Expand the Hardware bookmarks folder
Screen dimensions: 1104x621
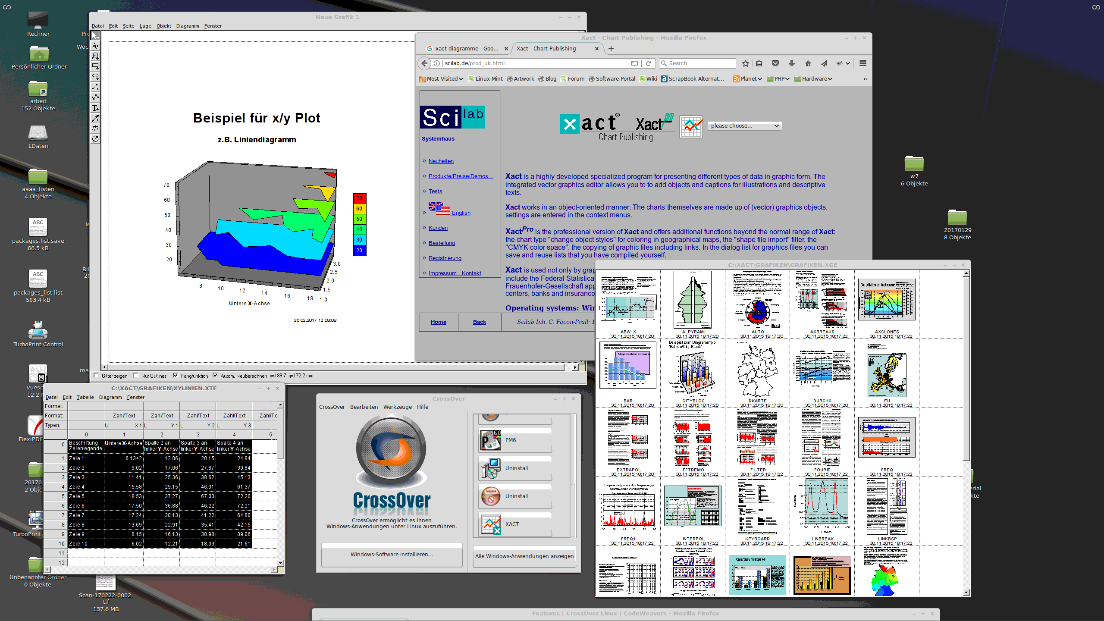coord(814,79)
